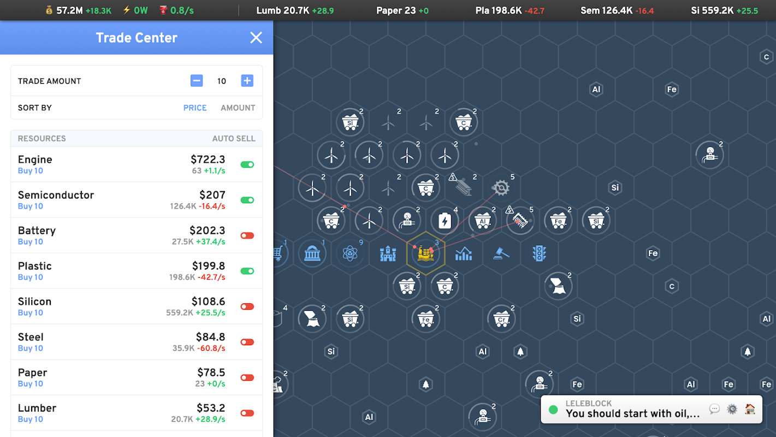The width and height of the screenshot is (776, 437).
Task: Select the gavel Policy Center building
Action: pos(501,253)
